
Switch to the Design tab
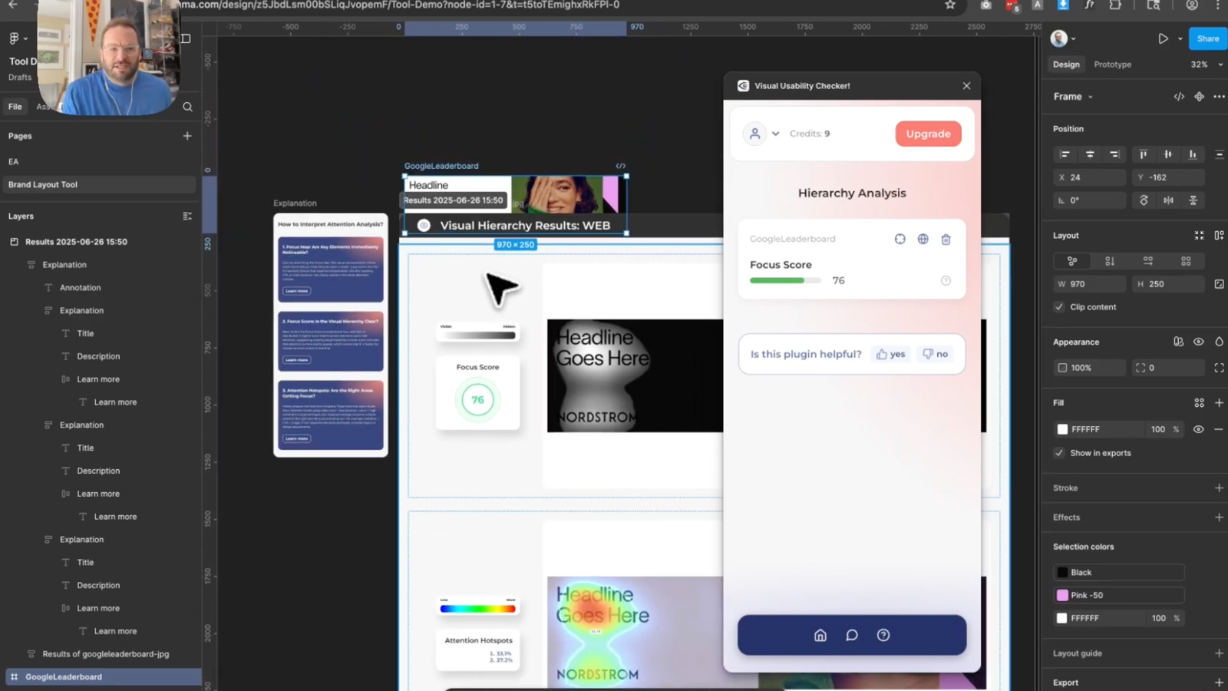1066,64
